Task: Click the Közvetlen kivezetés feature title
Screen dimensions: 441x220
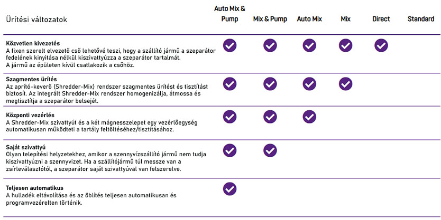Action: (33, 43)
